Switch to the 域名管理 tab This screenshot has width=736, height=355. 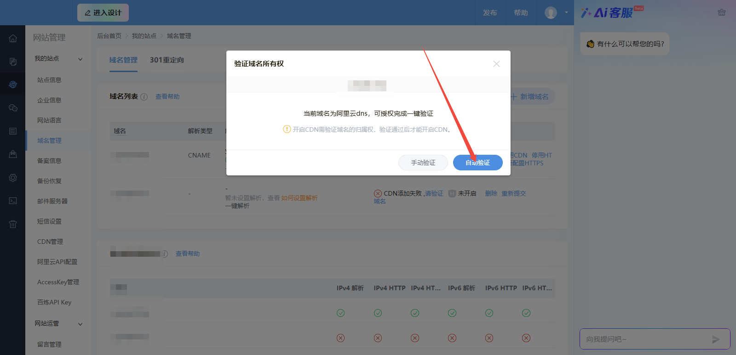(123, 60)
